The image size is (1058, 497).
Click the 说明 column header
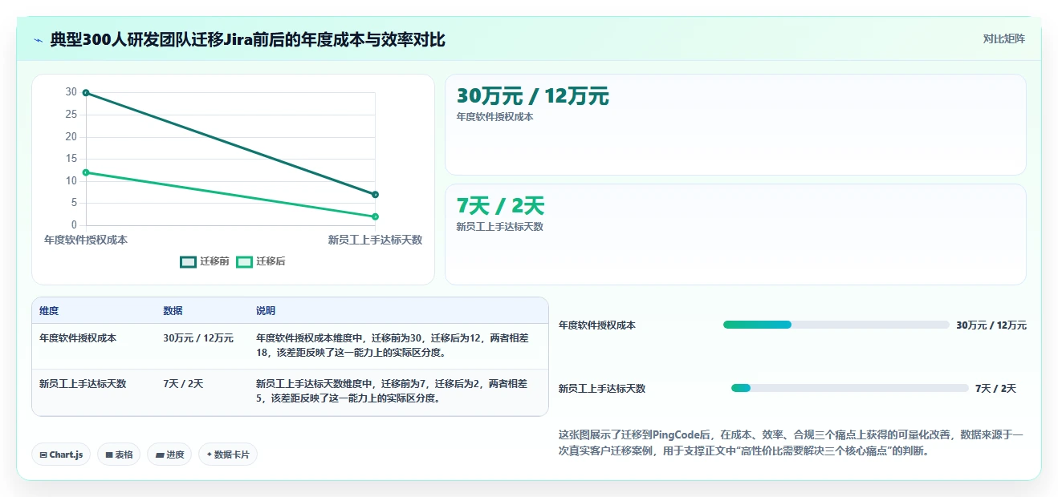[266, 311]
